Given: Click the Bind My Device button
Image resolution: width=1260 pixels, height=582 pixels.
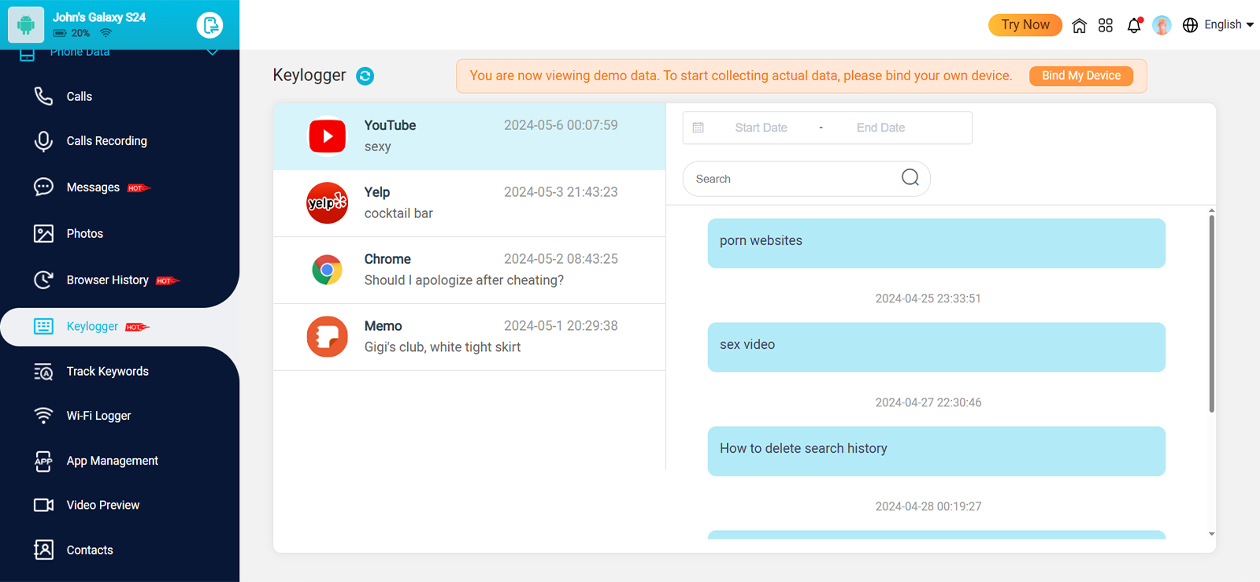Looking at the screenshot, I should [1080, 76].
